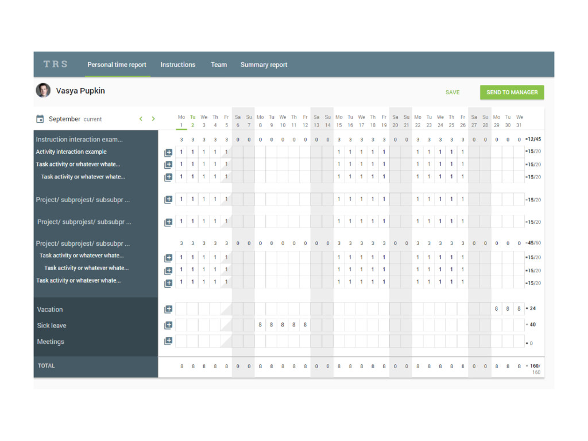Click the add icon in the Sick leave row
The width and height of the screenshot is (588, 441).
tap(168, 325)
